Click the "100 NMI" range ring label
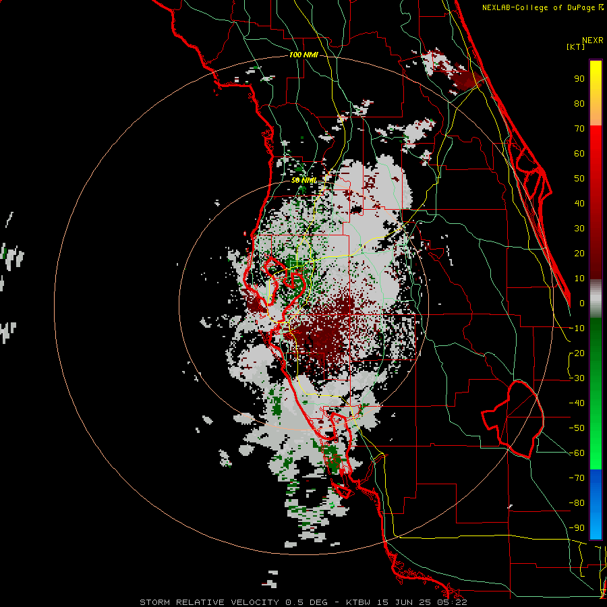 [303, 55]
